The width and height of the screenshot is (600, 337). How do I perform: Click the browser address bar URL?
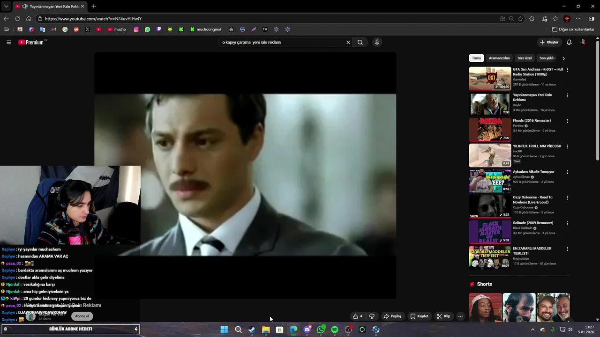[93, 19]
